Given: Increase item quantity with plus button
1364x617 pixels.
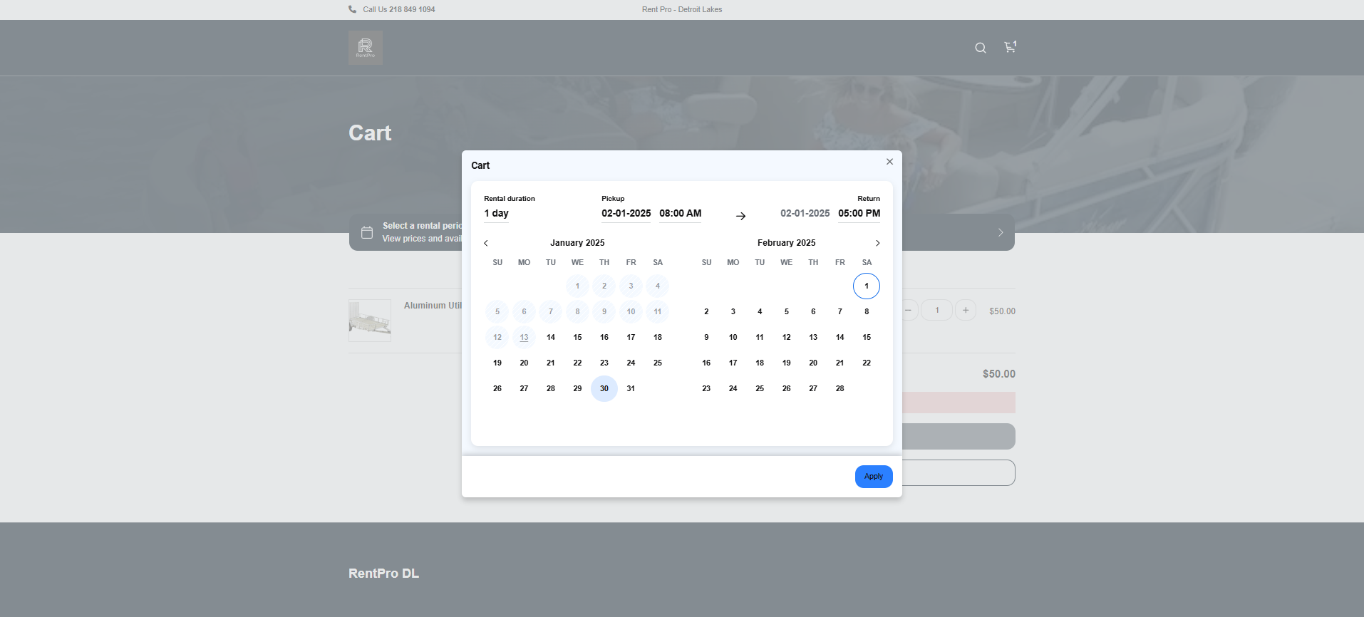Looking at the screenshot, I should (966, 310).
